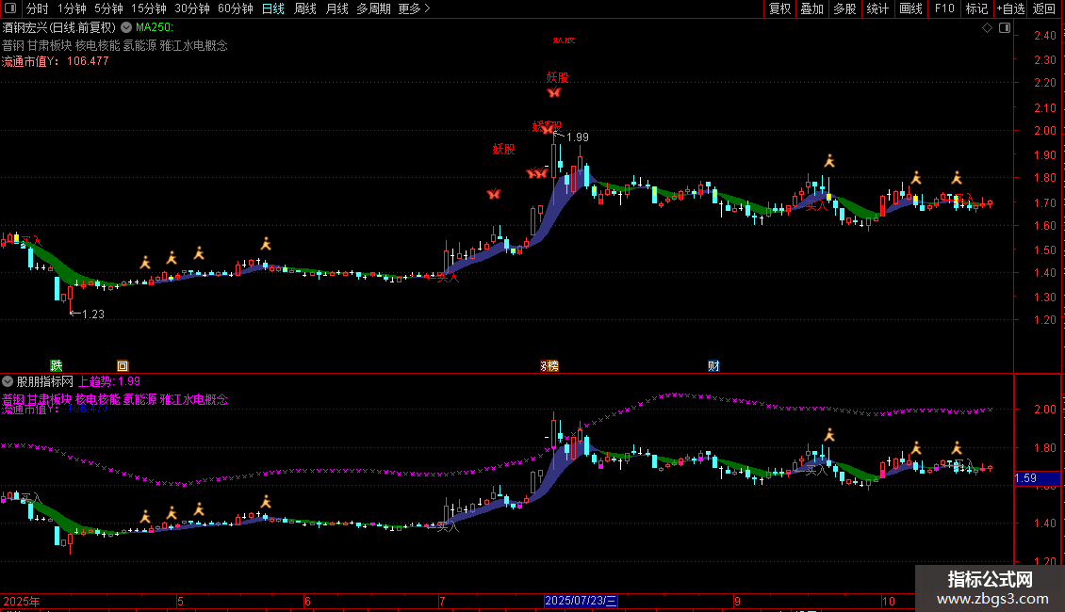Image resolution: width=1065 pixels, height=612 pixels.
Task: Select the 5分钟 period tab
Action: coord(108,8)
